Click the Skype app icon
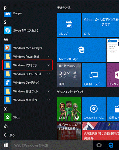119x150 pixels. 8,30
